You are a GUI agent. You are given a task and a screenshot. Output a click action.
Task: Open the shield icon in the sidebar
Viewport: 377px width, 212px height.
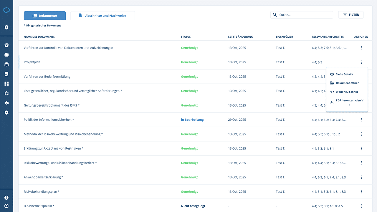tap(6, 27)
